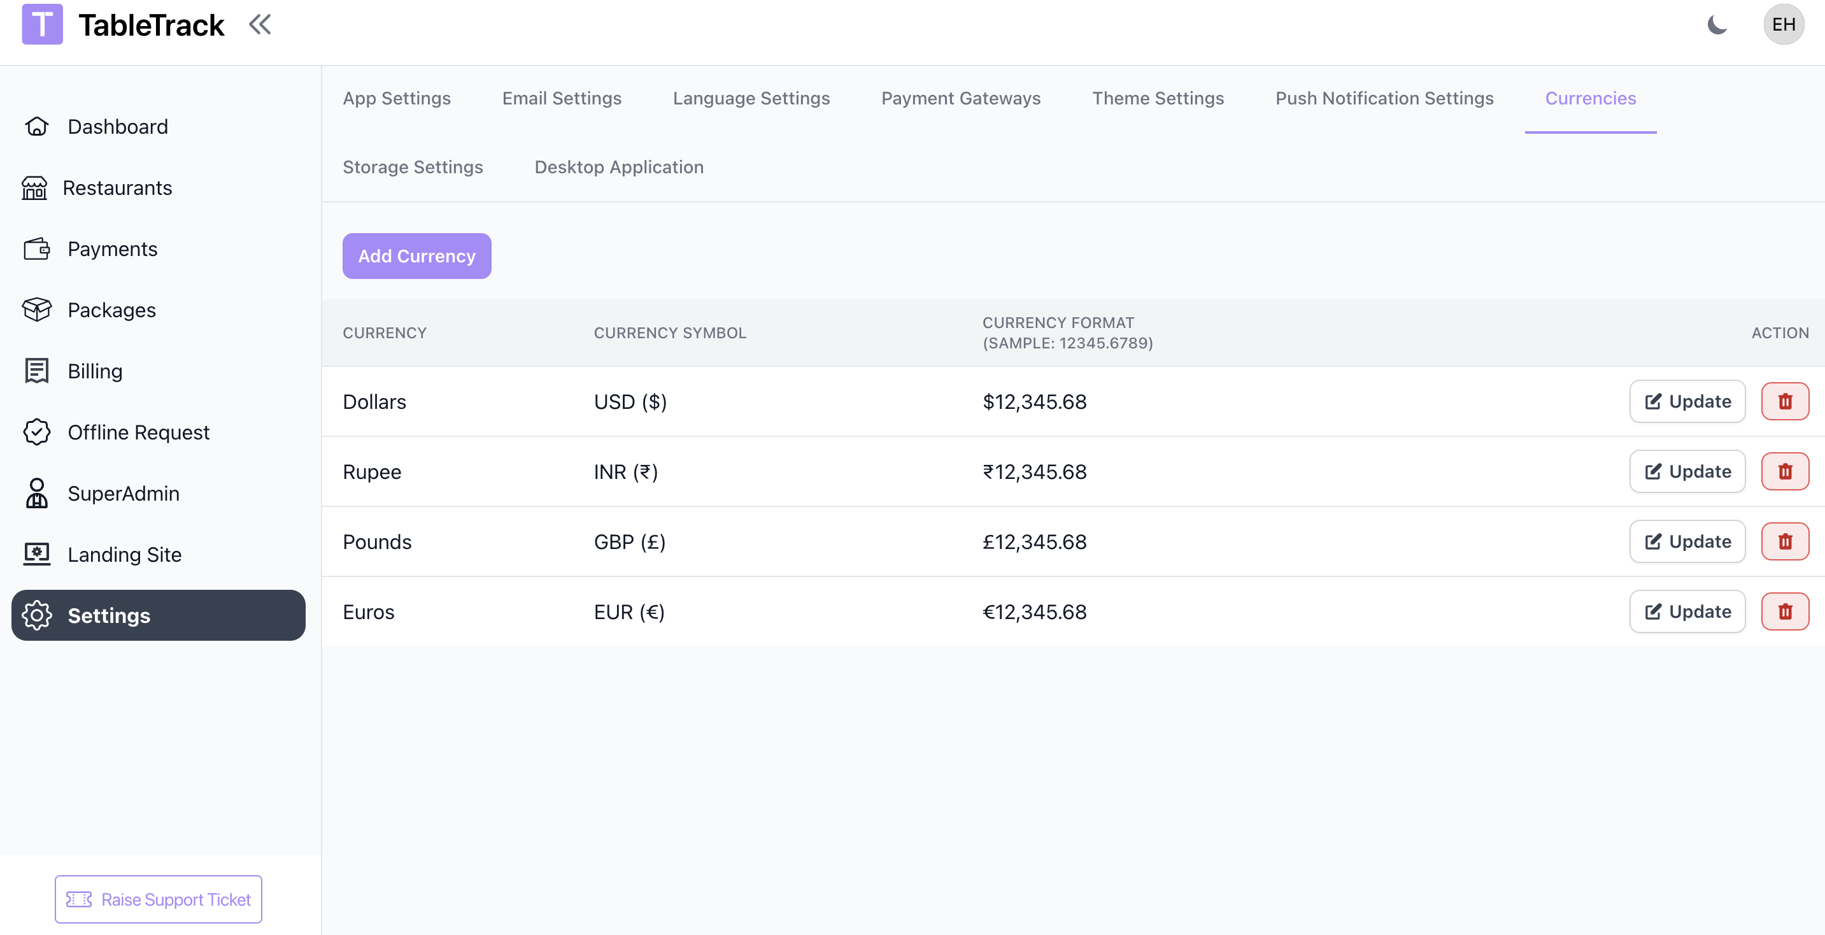This screenshot has width=1825, height=935.
Task: Open the Packages sidebar item
Action: (x=111, y=310)
